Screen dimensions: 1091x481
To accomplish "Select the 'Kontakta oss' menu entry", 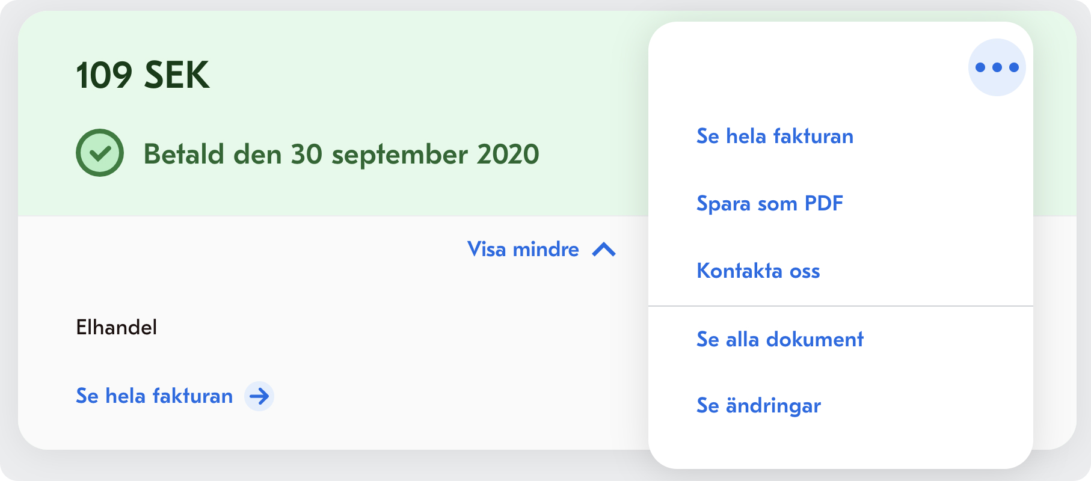I will [x=758, y=271].
